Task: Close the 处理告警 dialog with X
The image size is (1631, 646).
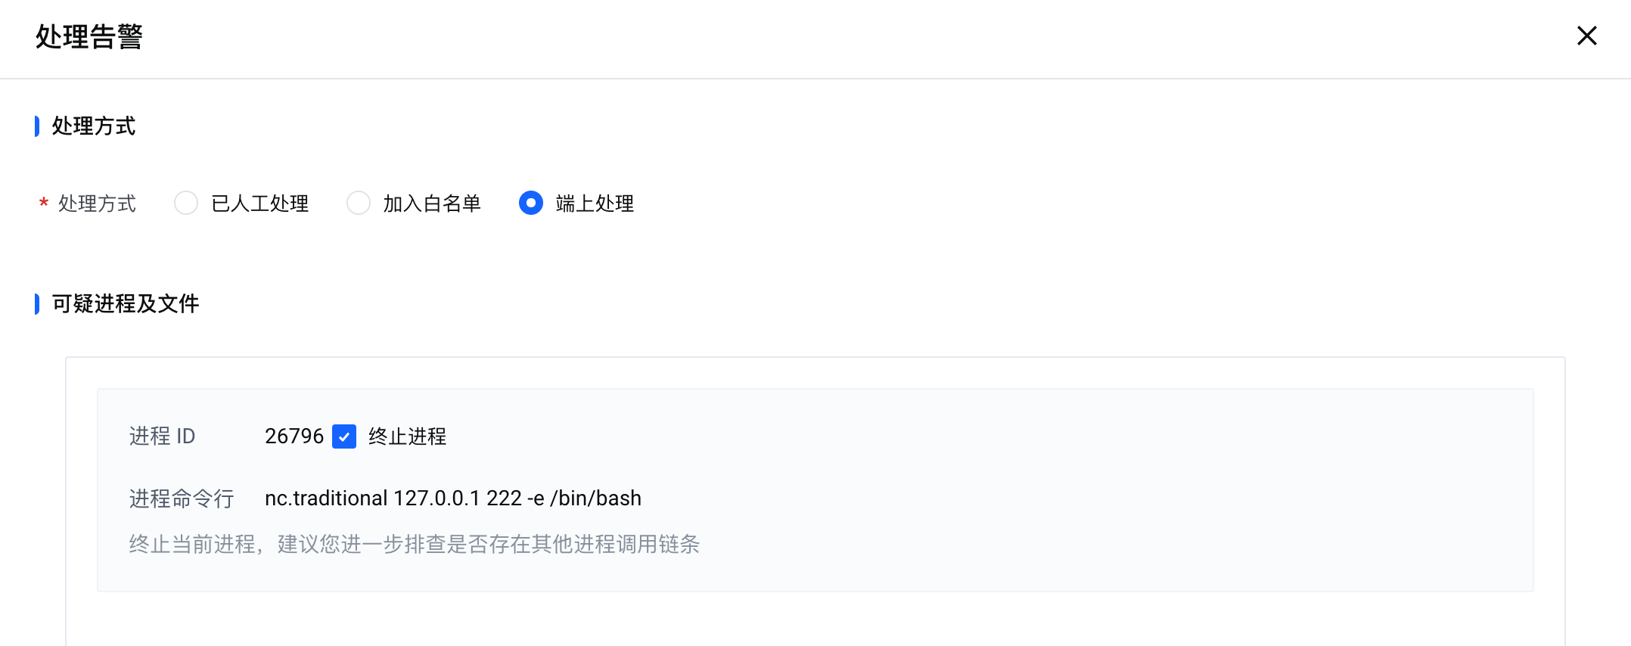Action: point(1586,36)
